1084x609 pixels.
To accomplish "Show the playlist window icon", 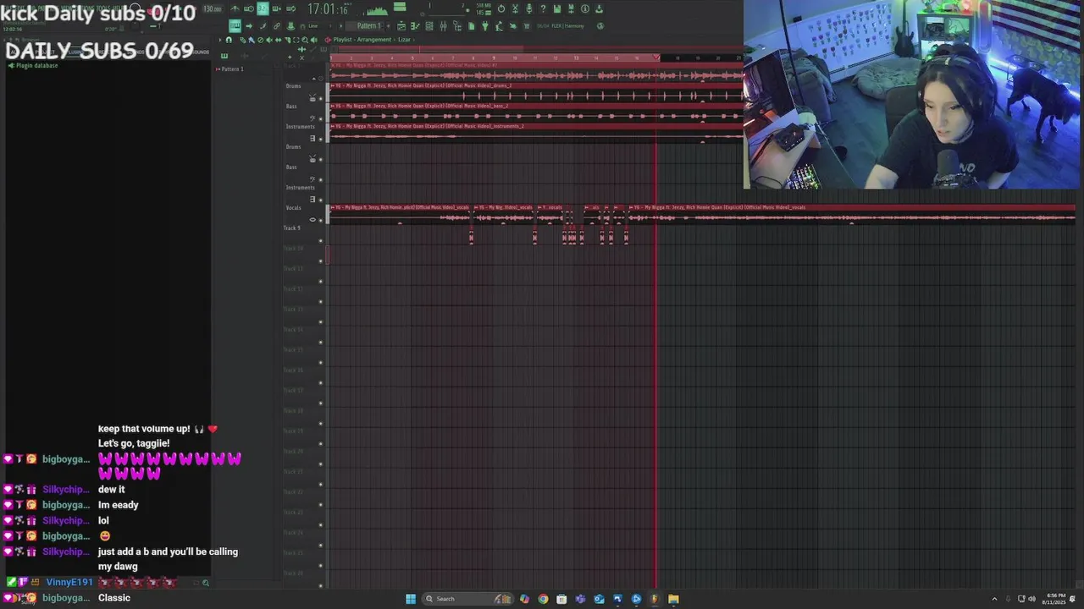I will (401, 25).
